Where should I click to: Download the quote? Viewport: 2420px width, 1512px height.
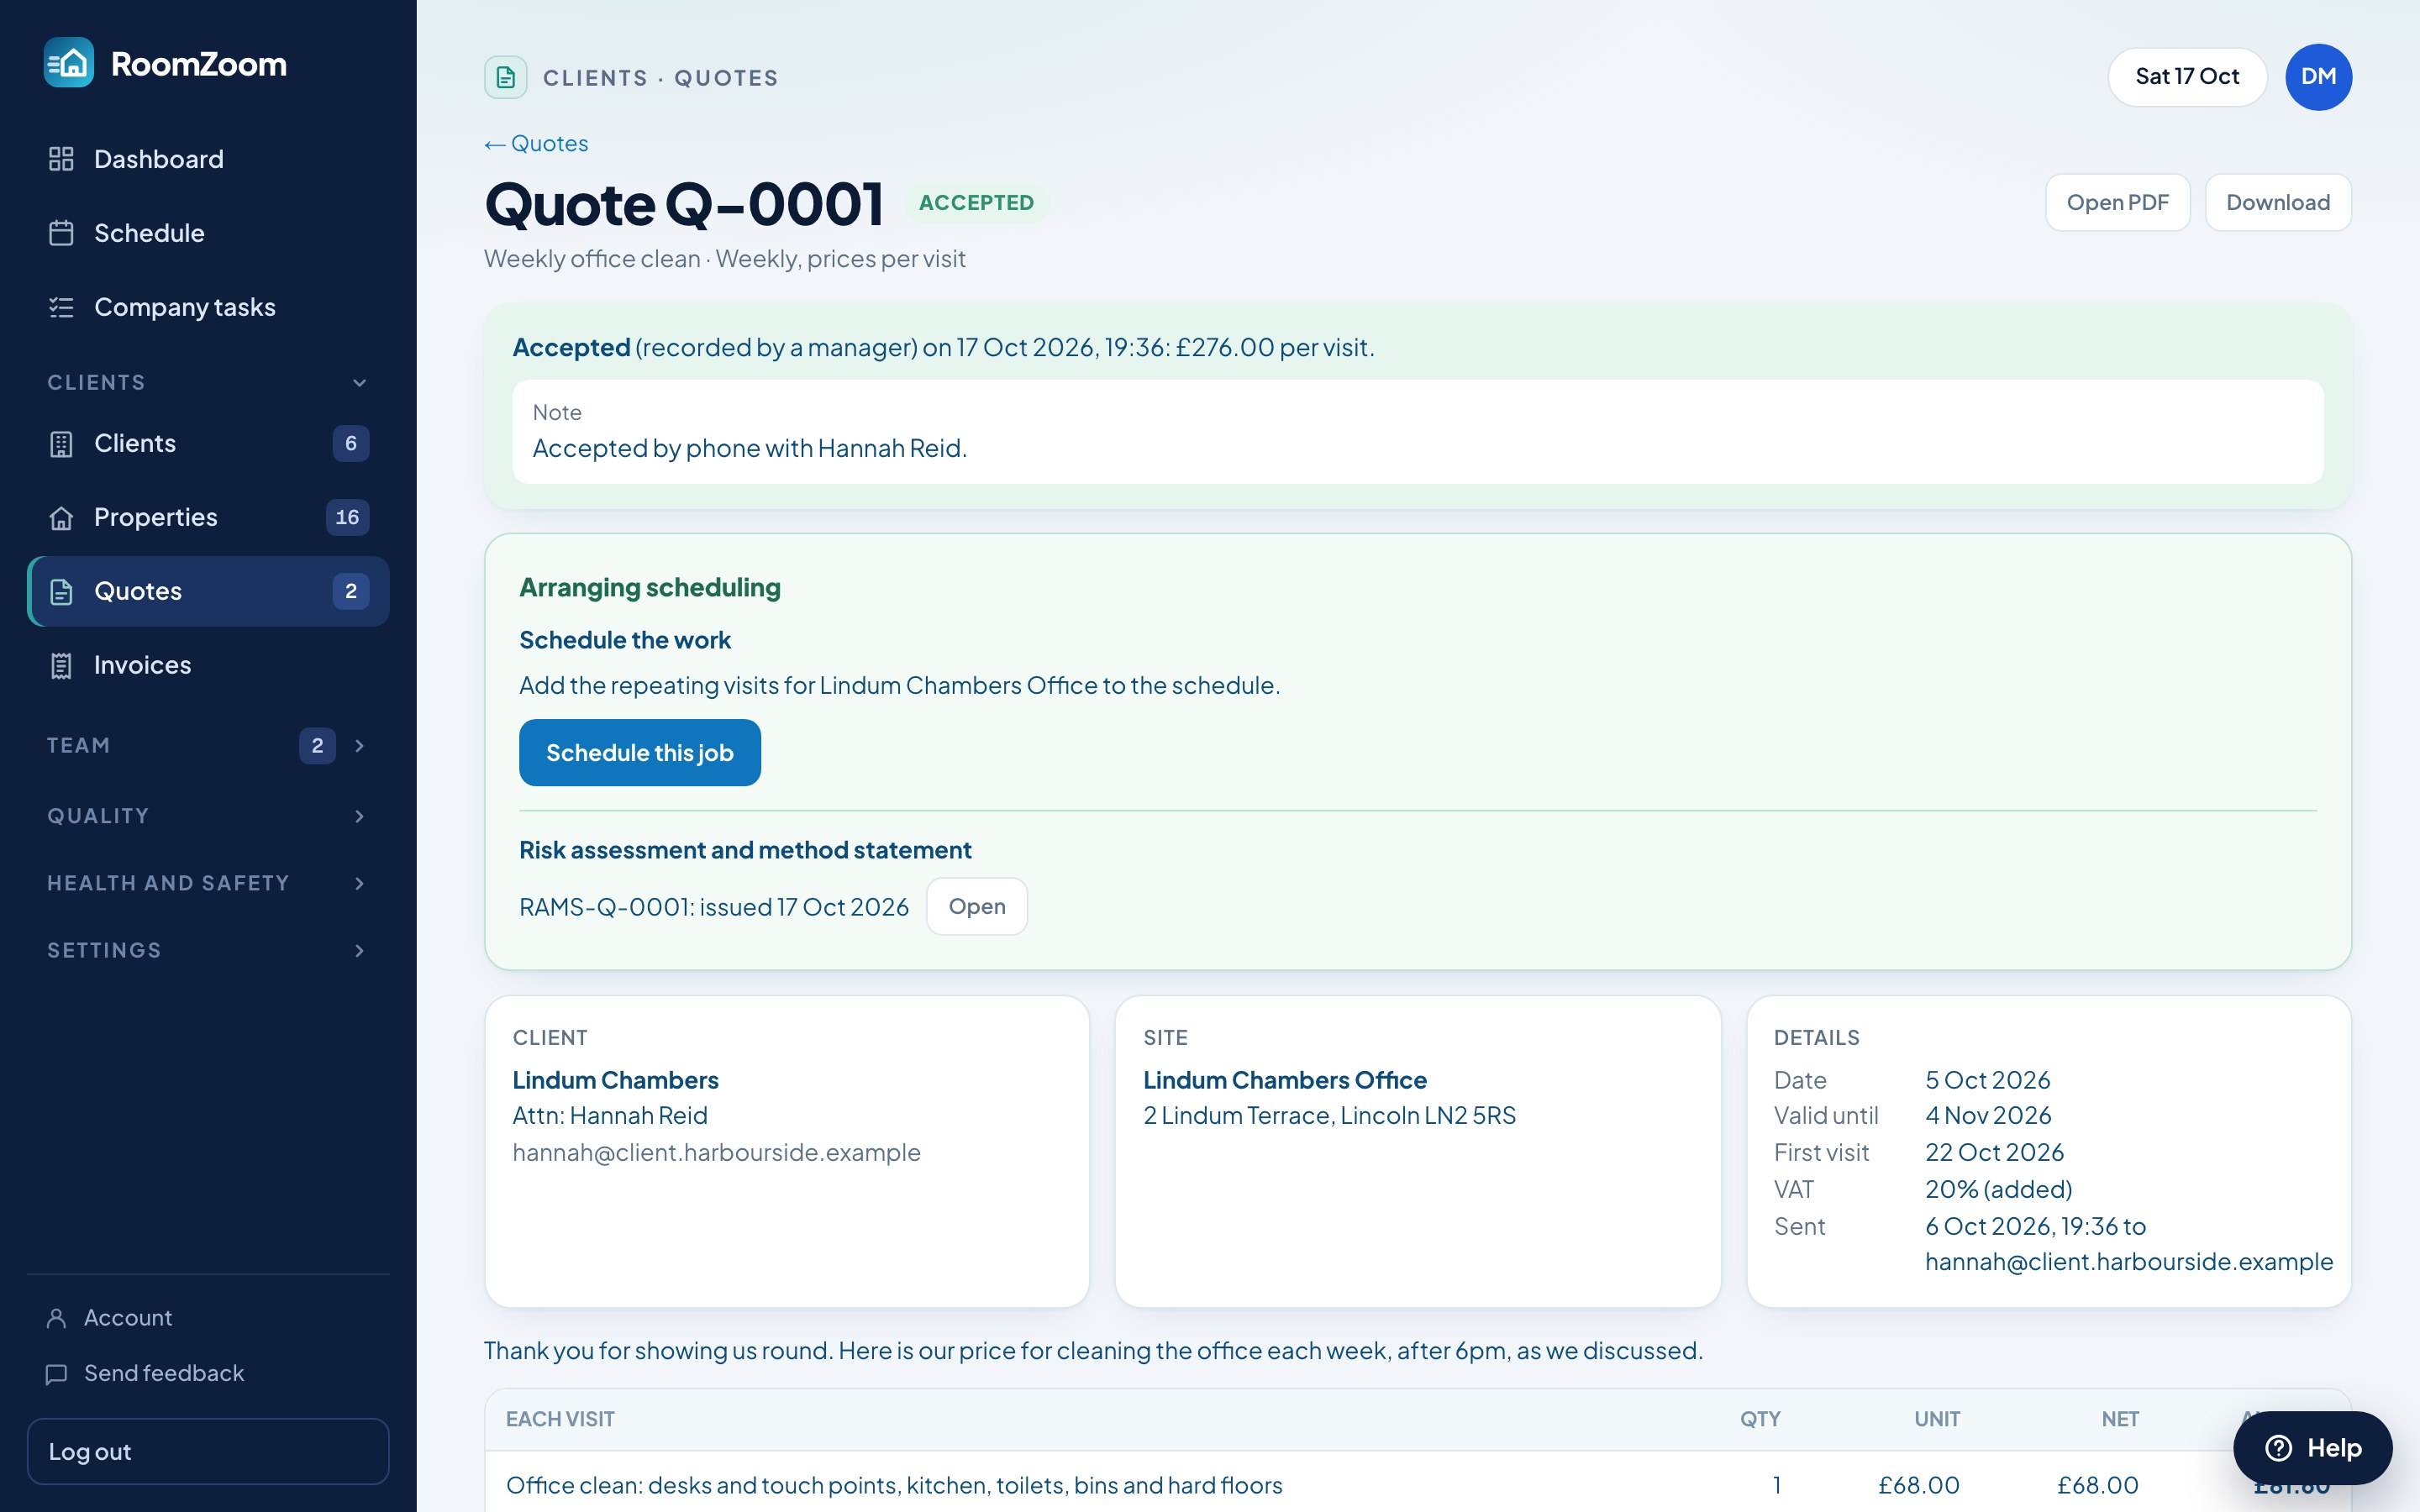point(2278,203)
